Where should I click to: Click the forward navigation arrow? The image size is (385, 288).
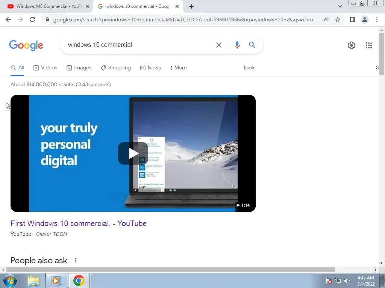20,19
